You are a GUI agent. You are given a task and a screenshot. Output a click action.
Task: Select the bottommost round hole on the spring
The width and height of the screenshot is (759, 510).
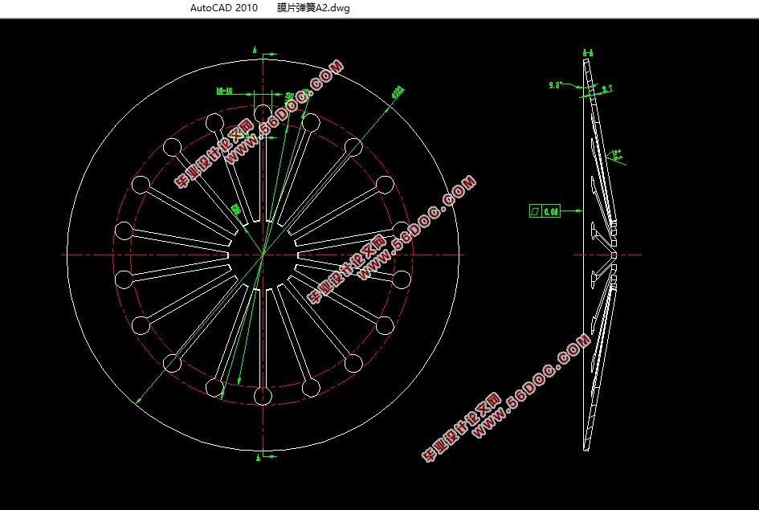(263, 396)
